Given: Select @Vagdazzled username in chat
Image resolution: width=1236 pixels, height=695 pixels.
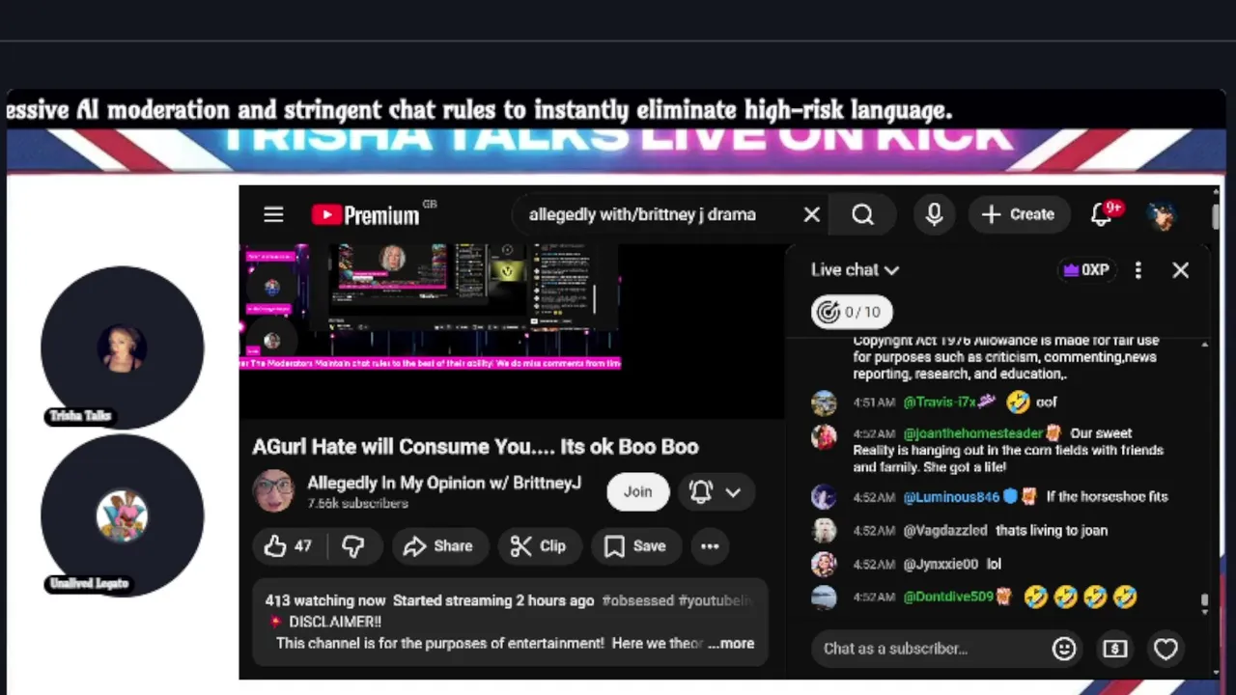Looking at the screenshot, I should [945, 530].
